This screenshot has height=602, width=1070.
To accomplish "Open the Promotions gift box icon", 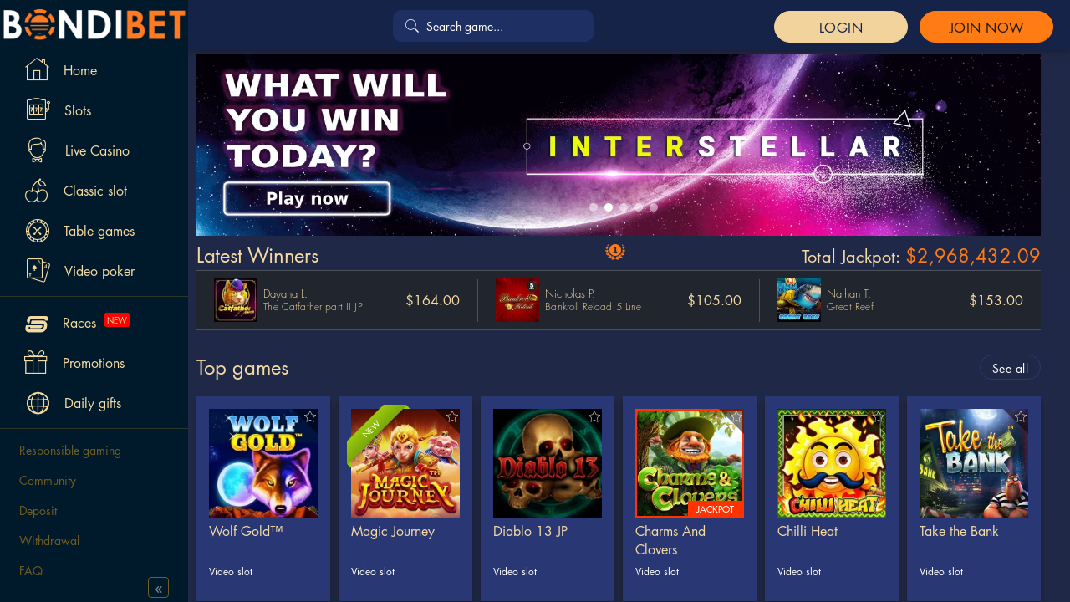I will point(36,363).
